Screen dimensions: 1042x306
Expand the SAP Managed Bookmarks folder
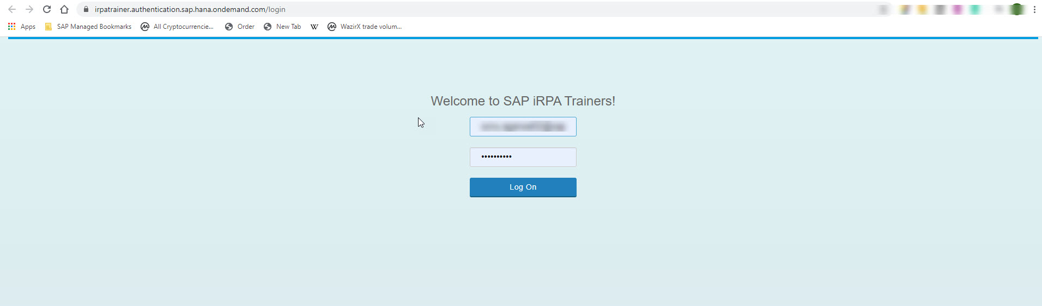click(88, 27)
